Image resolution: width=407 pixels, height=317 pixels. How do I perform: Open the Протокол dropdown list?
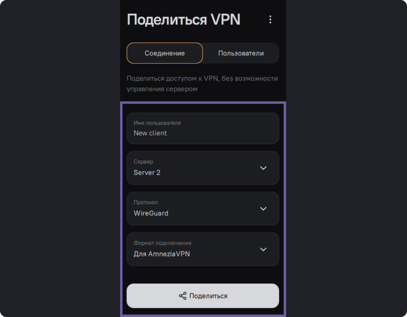203,208
